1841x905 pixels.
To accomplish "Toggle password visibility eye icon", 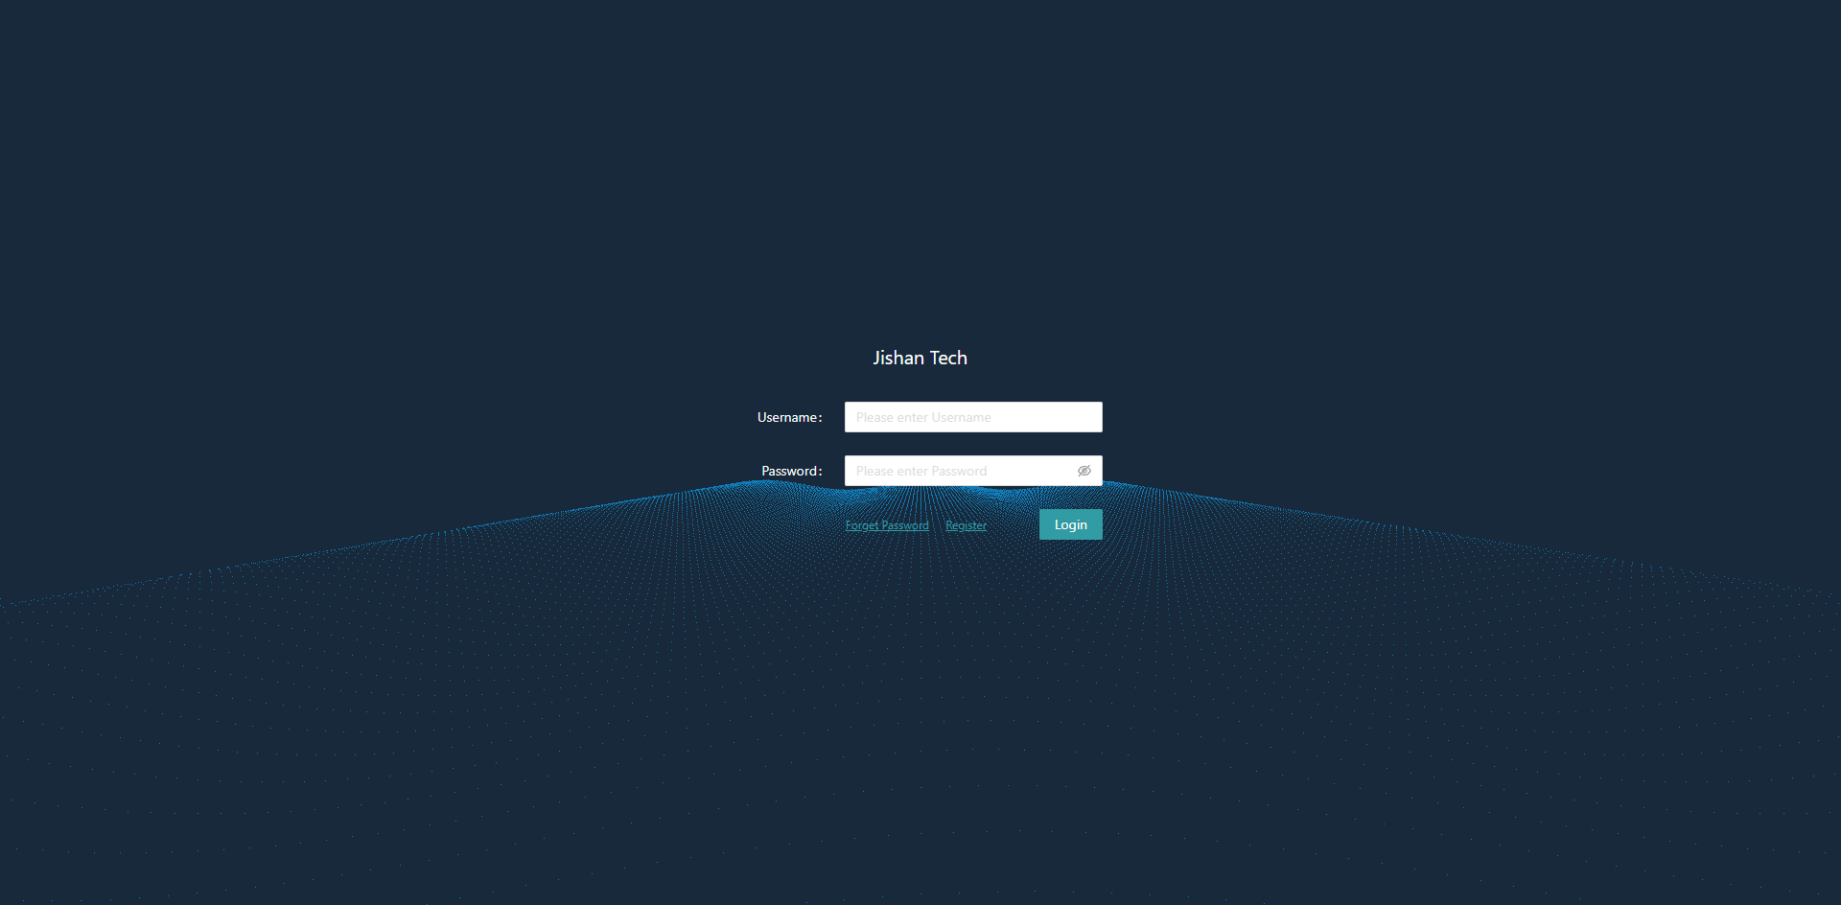I will tap(1084, 471).
